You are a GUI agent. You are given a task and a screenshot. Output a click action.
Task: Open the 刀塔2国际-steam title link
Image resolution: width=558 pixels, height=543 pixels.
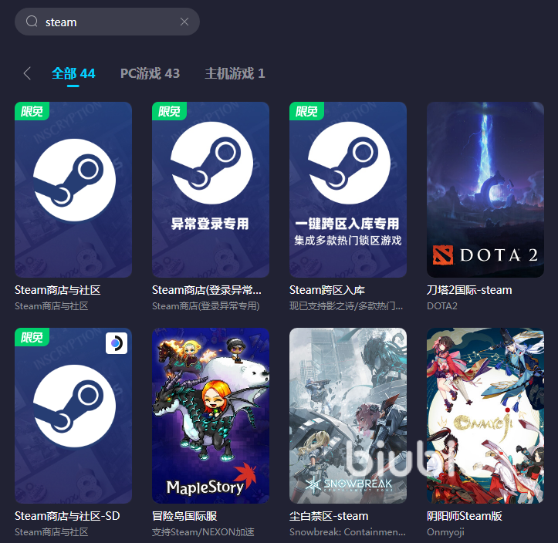click(x=469, y=290)
